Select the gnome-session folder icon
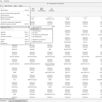The width and height of the screenshot is (102, 102). coord(15,61)
